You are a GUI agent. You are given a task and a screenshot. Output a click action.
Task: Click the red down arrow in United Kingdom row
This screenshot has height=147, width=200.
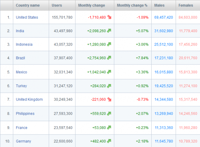click(x=109, y=99)
